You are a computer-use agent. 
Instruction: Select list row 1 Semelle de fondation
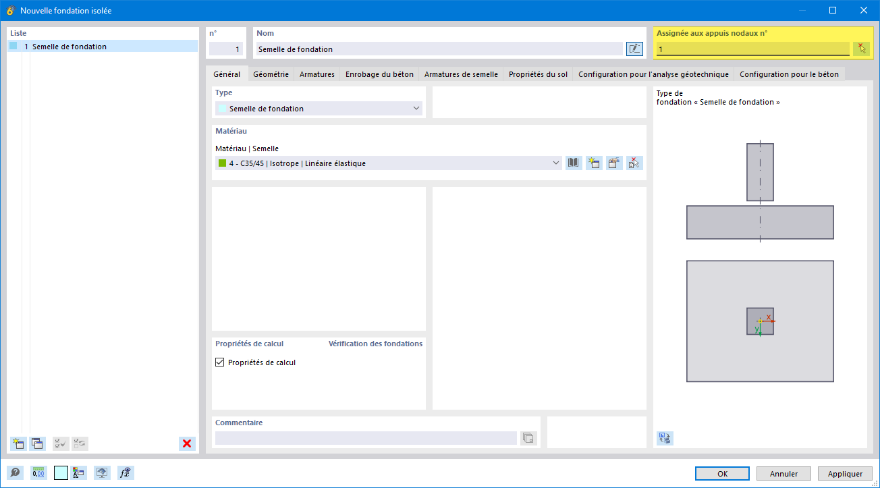[103, 47]
